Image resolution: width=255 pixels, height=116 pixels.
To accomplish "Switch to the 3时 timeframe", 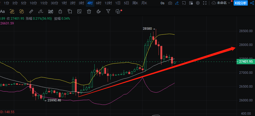I will point(81,3).
